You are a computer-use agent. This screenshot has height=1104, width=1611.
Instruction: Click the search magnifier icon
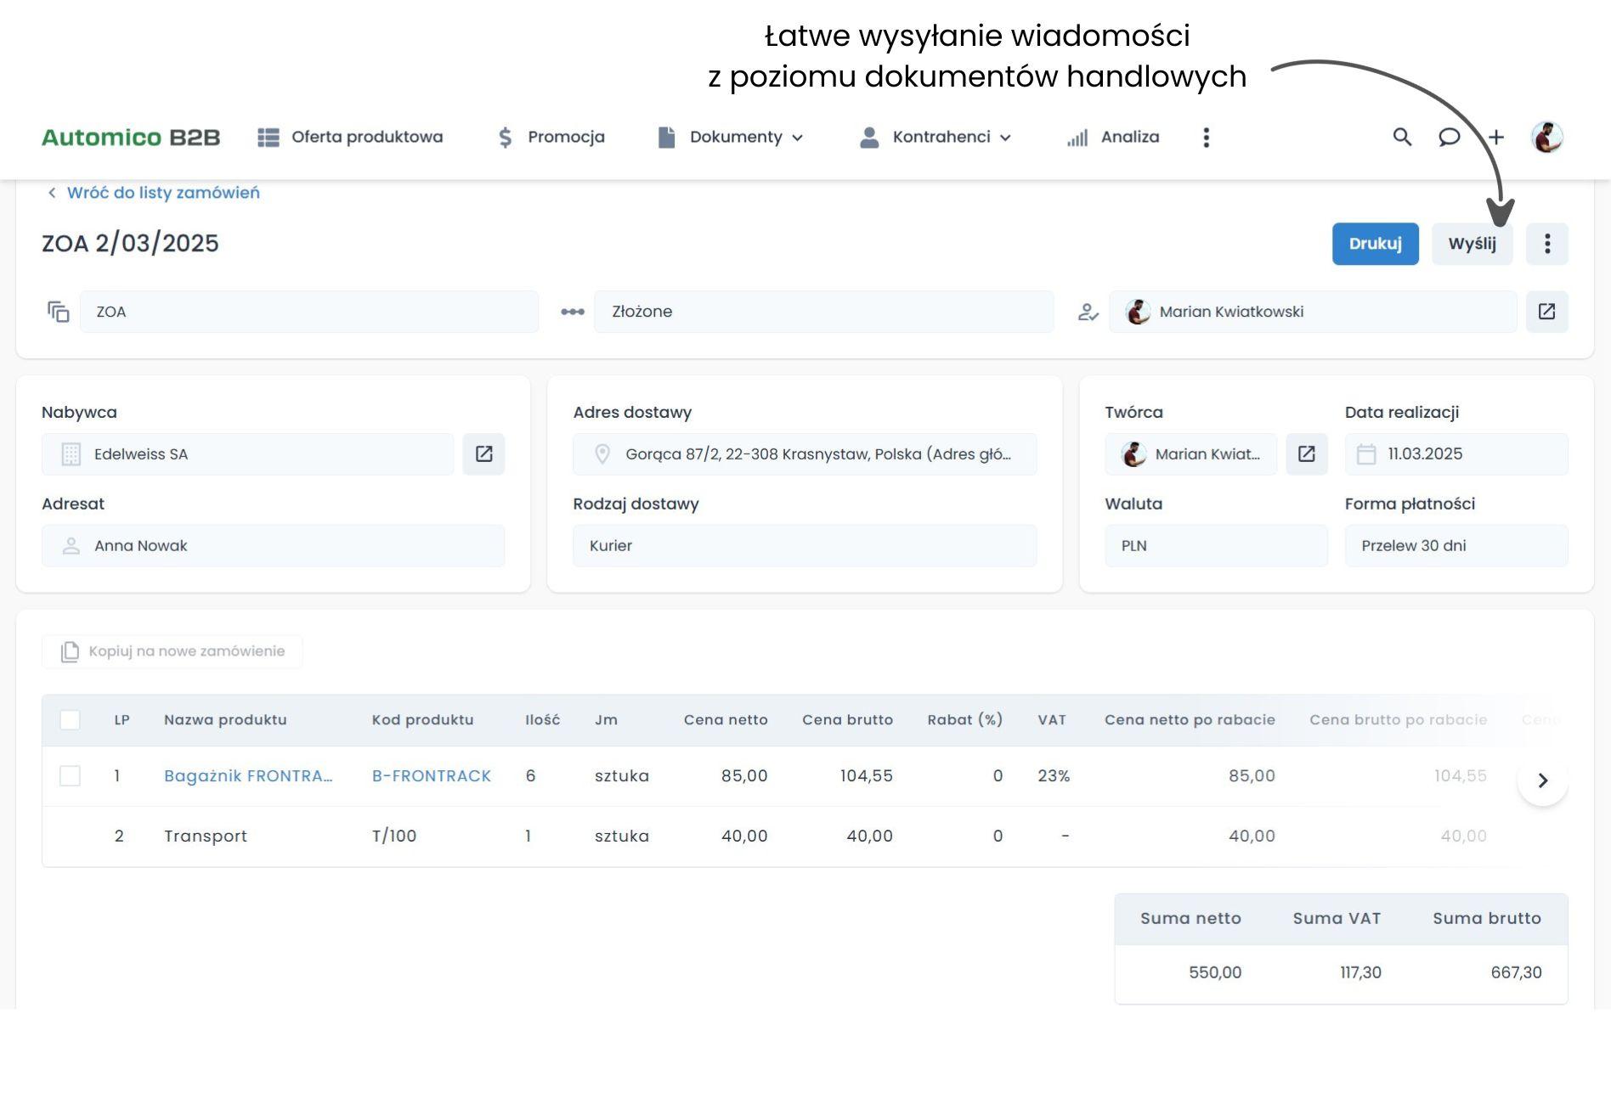tap(1402, 137)
